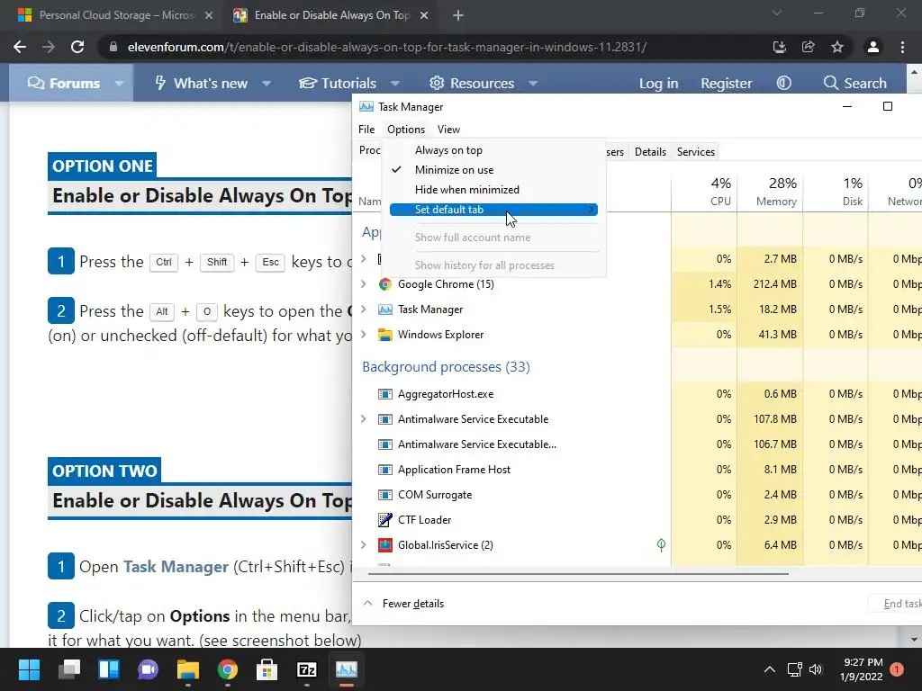Open the View menu in Task Manager
This screenshot has width=922, height=691.
pos(448,130)
